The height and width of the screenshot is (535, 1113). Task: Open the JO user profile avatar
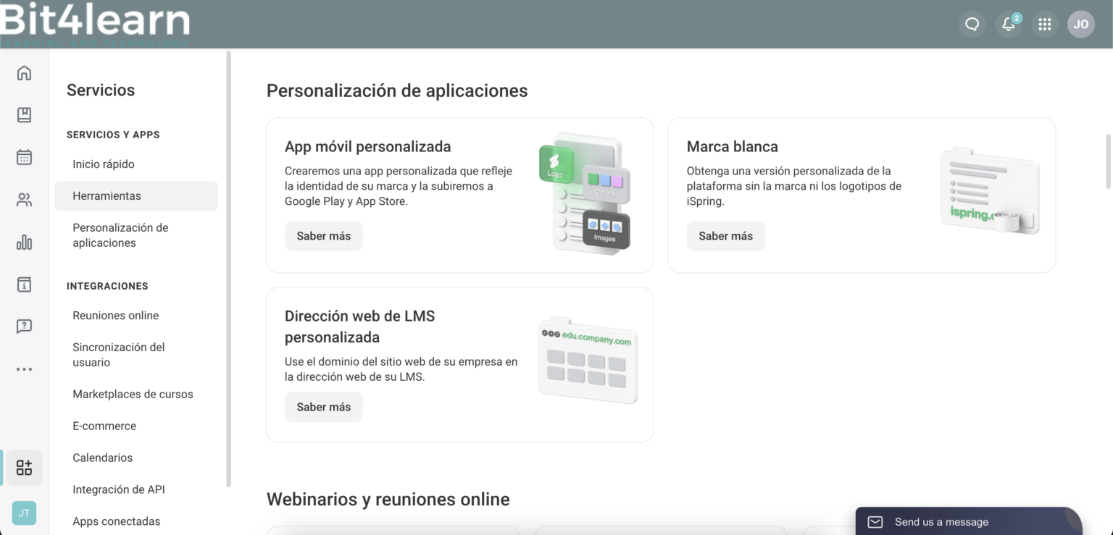click(1081, 24)
